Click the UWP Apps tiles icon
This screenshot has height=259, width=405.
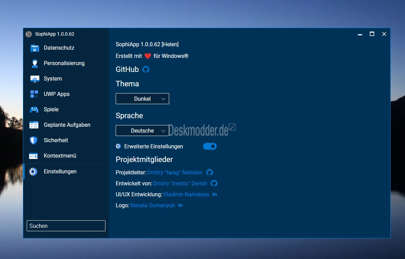(x=34, y=94)
